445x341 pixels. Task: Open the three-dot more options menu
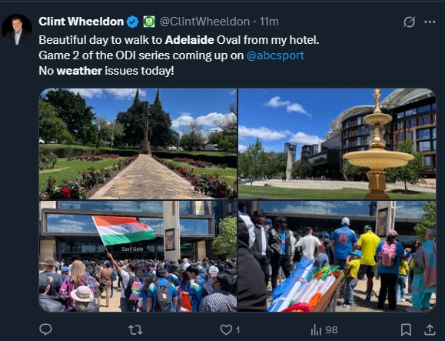tap(430, 22)
